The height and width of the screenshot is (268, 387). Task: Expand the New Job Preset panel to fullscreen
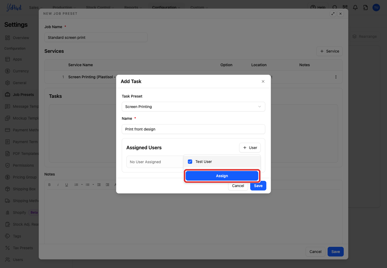(333, 14)
